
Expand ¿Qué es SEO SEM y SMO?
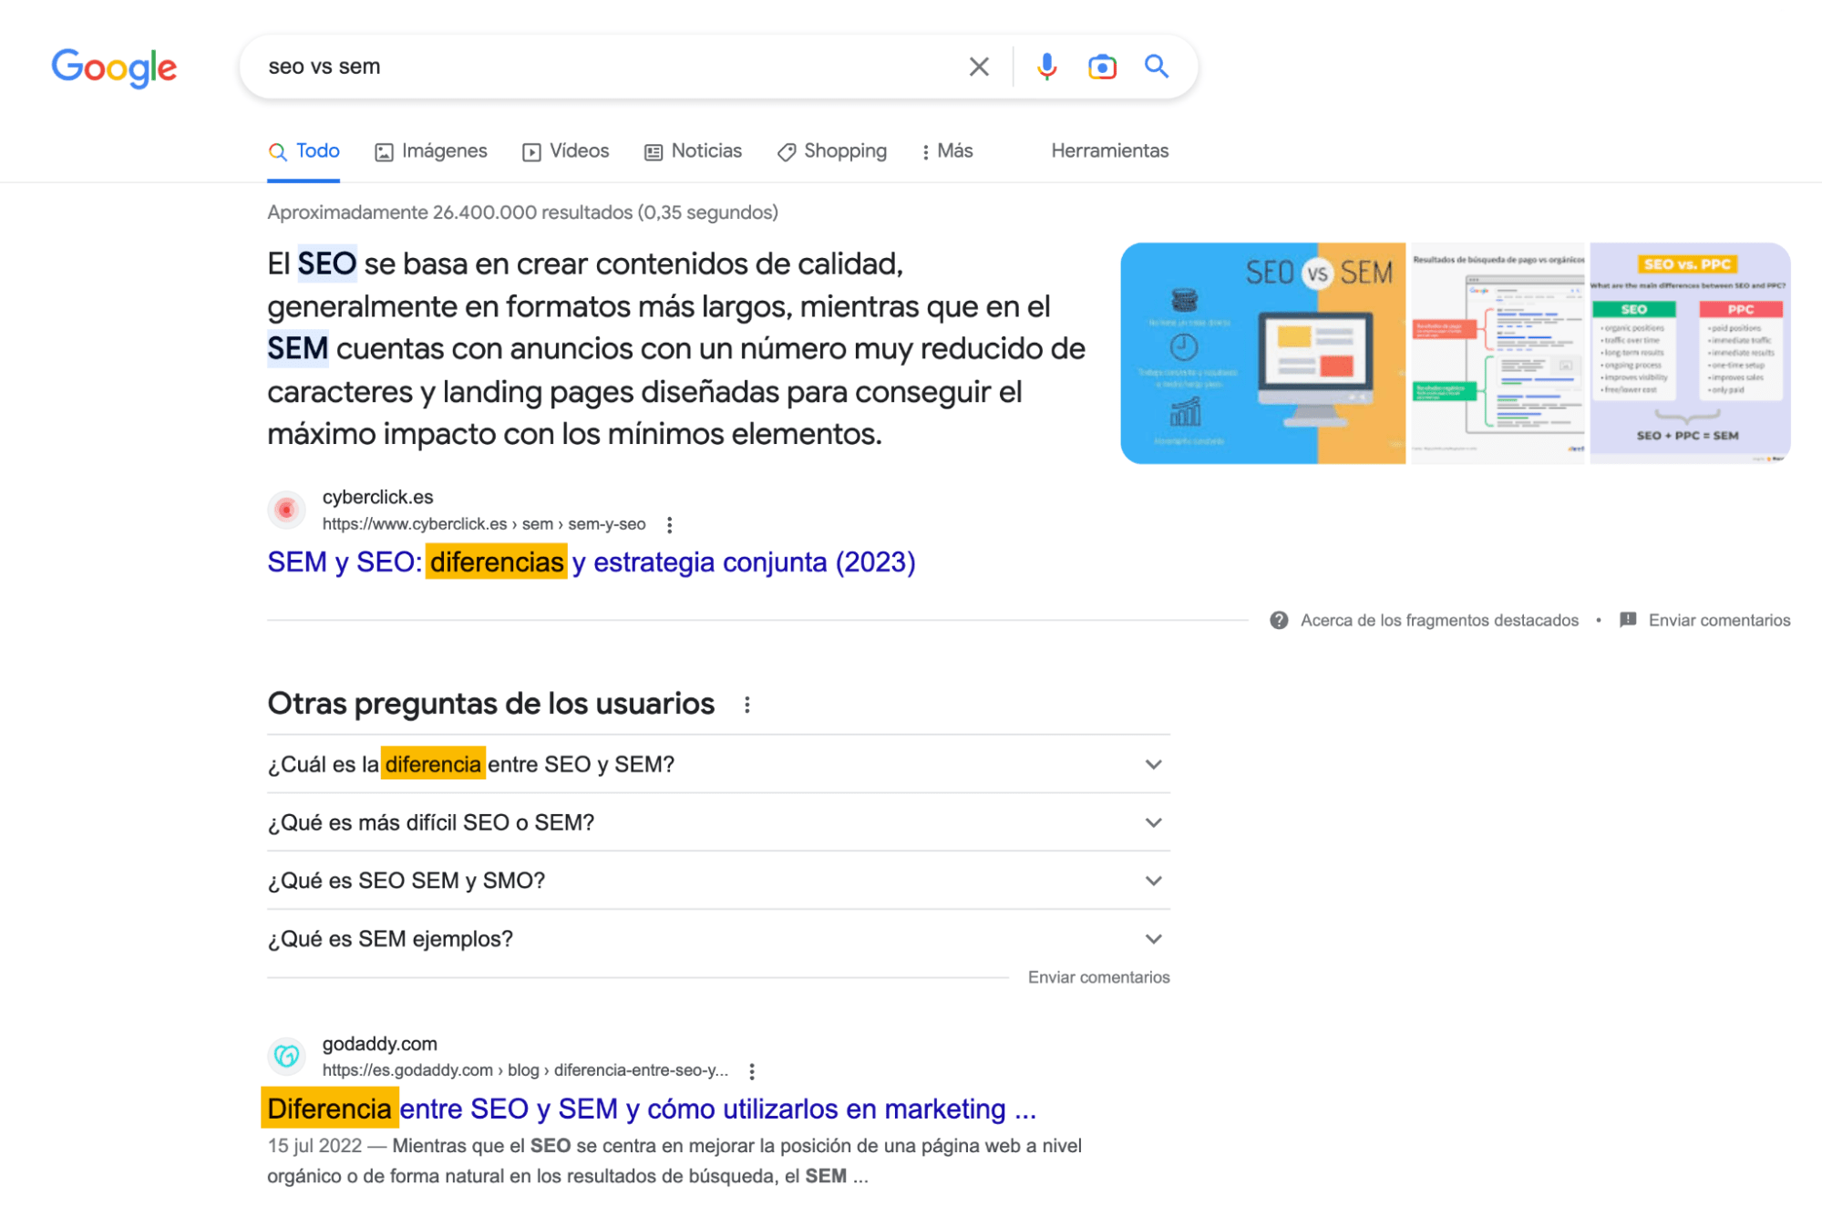coord(1152,881)
